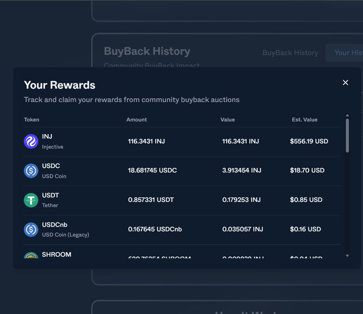
Task: Select the USDT token name
Action: (x=51, y=195)
